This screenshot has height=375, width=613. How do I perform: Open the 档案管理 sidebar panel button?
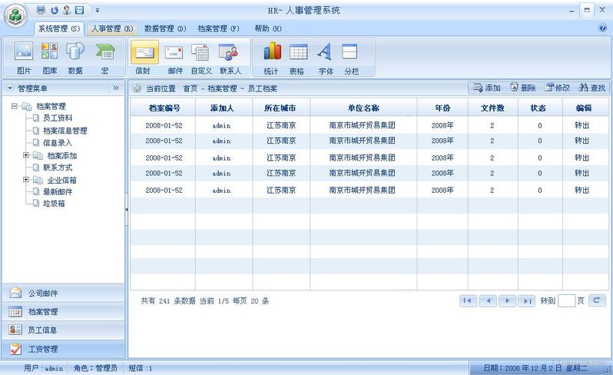(64, 311)
